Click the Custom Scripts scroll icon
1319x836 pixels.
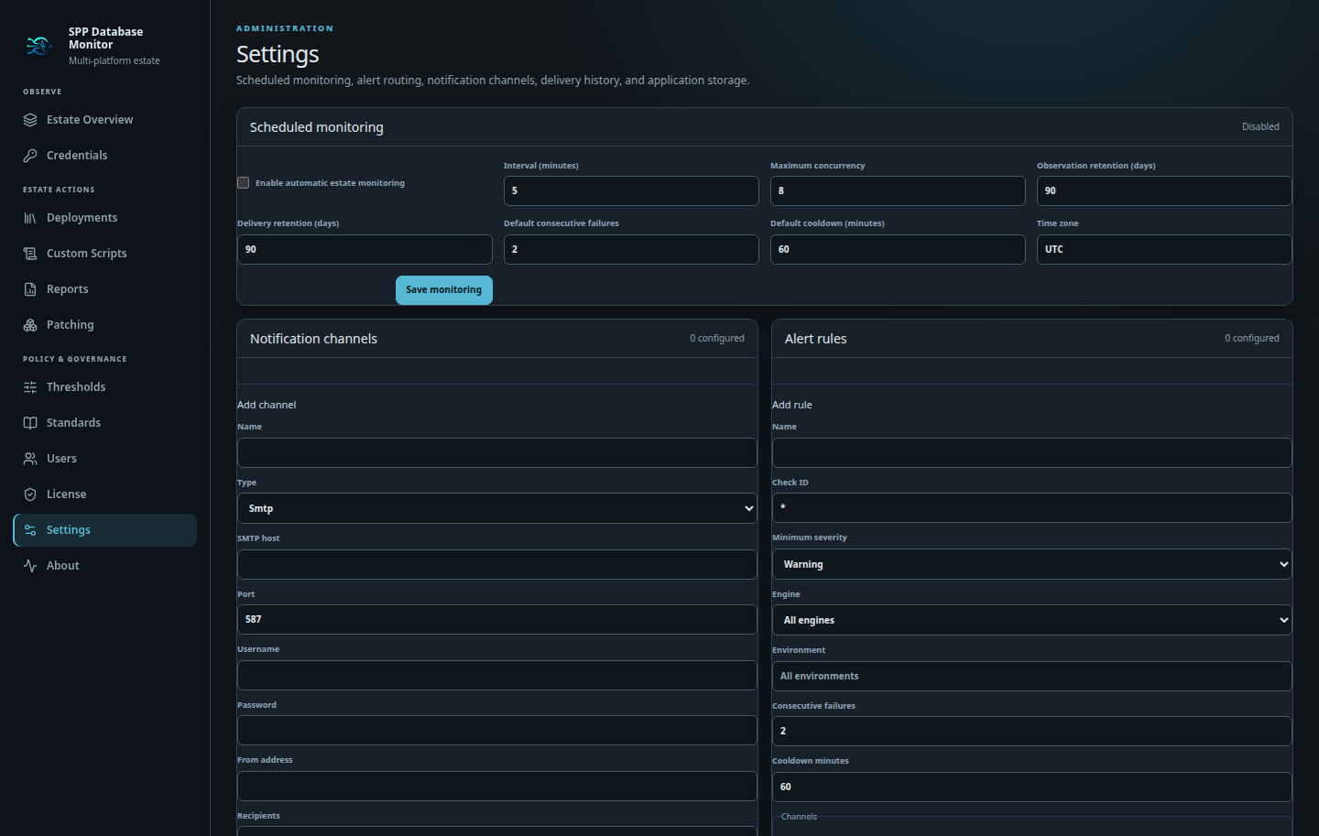point(30,254)
